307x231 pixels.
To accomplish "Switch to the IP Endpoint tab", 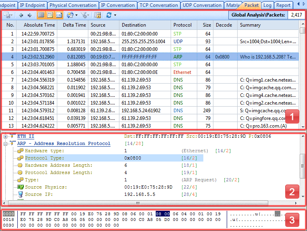I will (32, 5).
